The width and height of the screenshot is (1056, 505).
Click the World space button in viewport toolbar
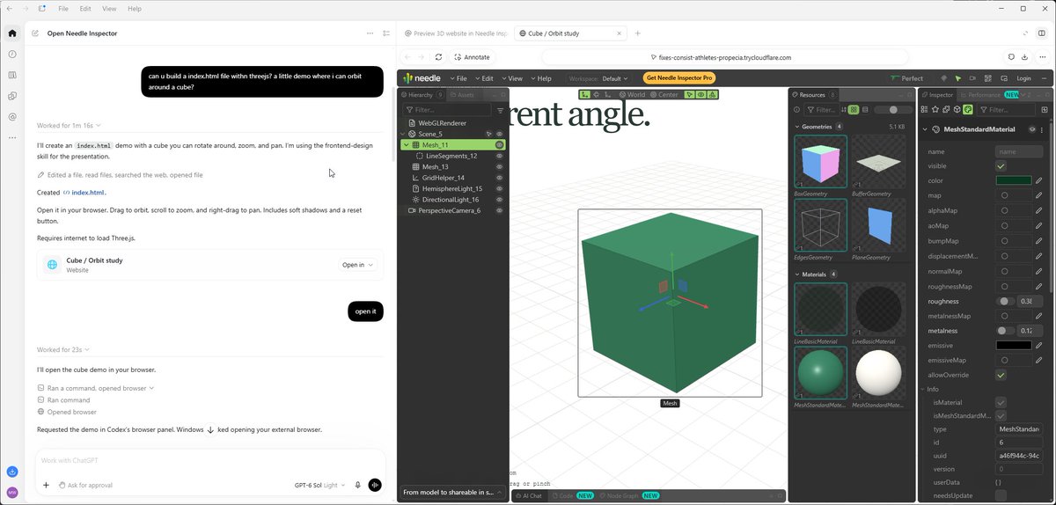pos(633,94)
